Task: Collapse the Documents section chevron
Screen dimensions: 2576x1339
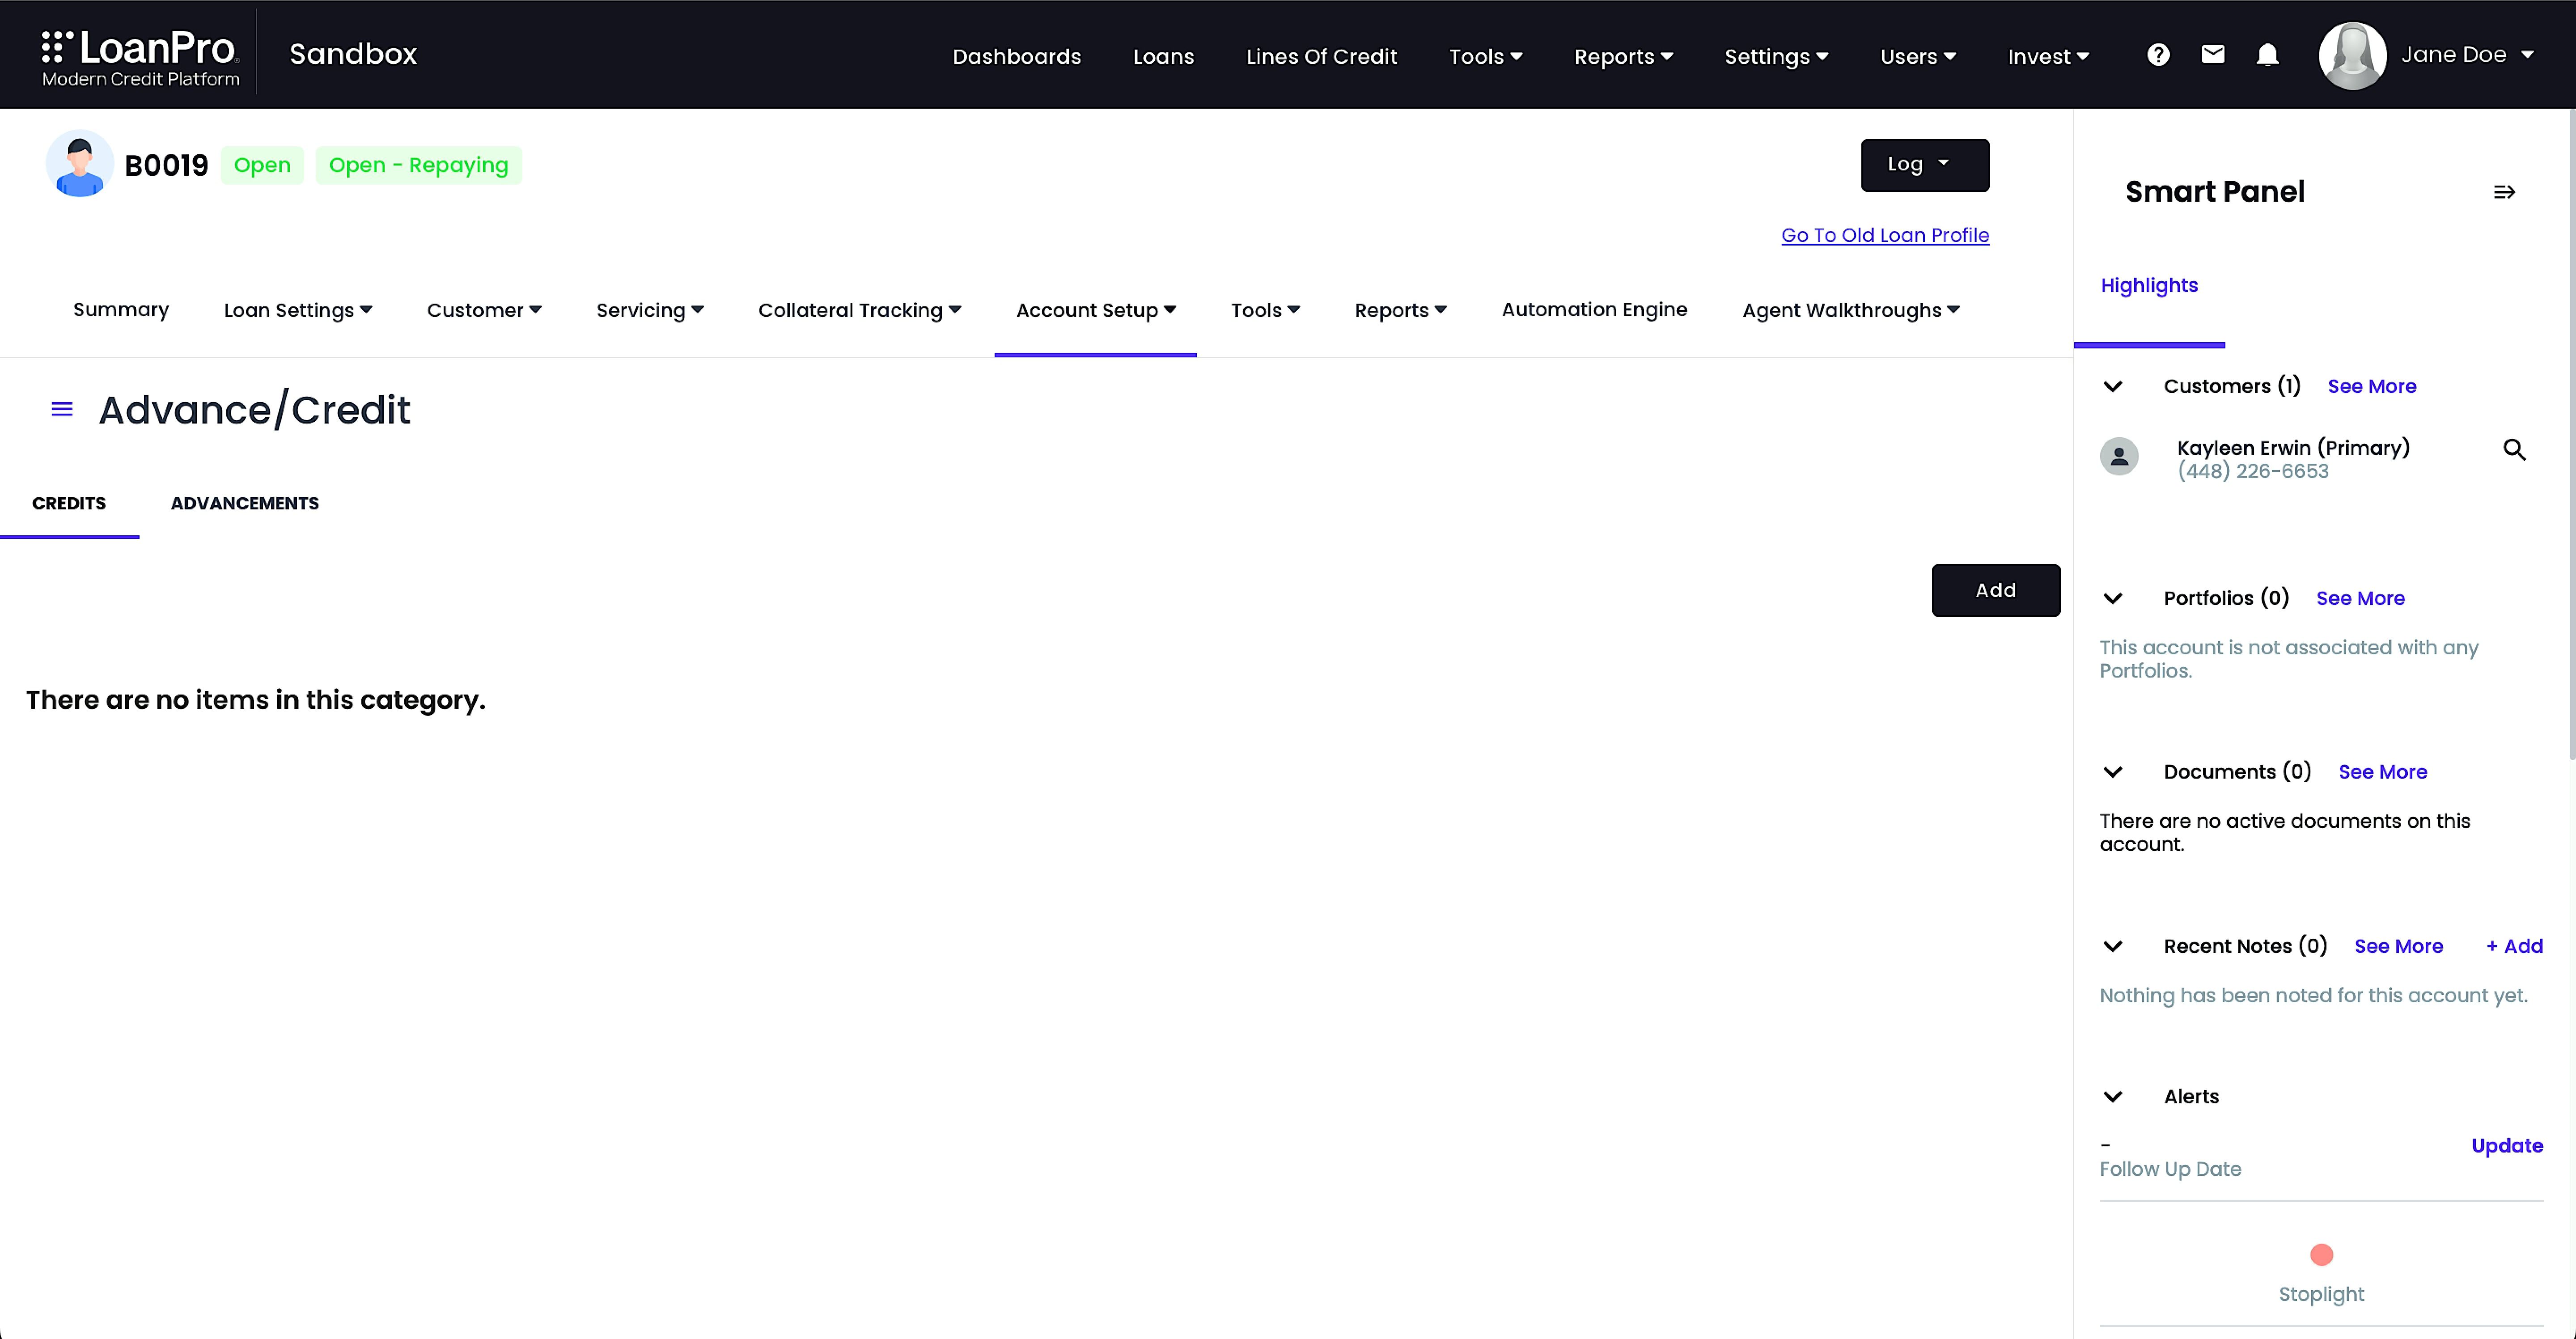Action: coord(2113,772)
